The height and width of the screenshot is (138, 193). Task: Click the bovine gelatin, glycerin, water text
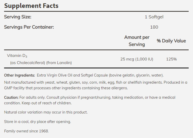[x=135, y=75]
